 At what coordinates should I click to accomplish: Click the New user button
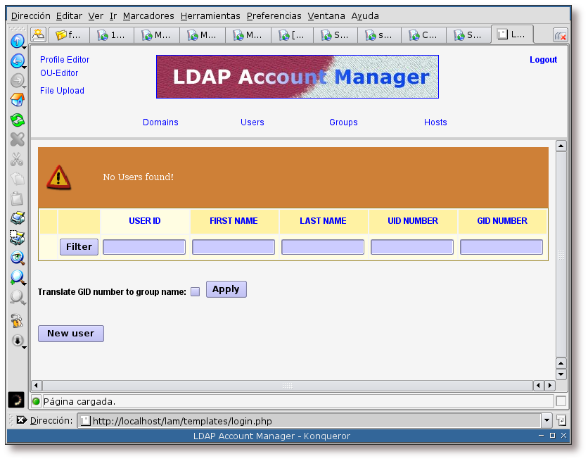(71, 334)
